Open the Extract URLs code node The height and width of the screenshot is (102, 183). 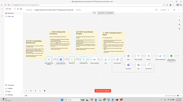coord(72,59)
